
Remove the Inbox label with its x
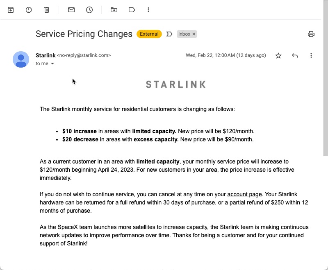[194, 34]
